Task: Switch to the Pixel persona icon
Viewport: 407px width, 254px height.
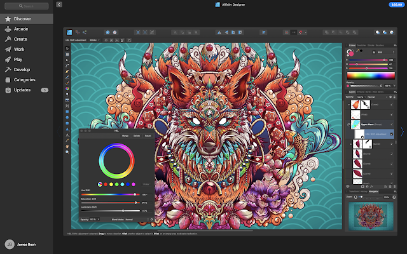Action: pos(78,32)
